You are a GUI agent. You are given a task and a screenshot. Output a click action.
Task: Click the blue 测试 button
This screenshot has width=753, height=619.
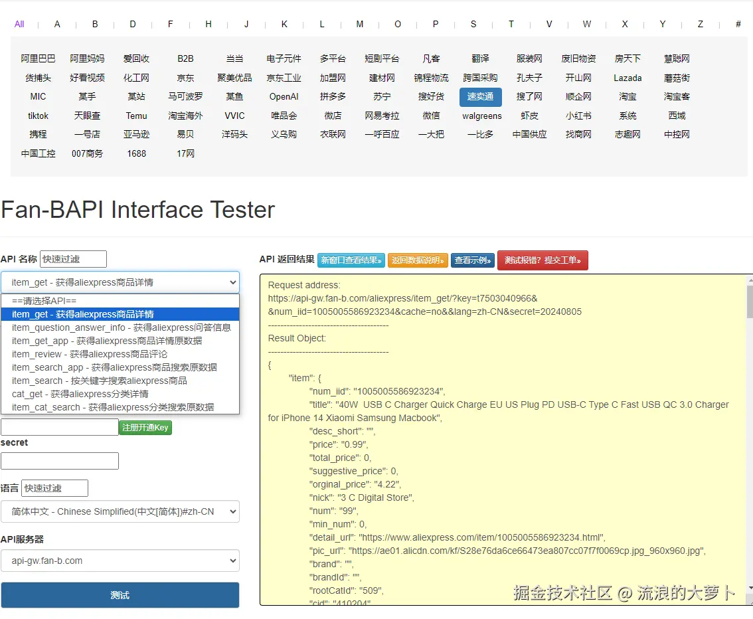pyautogui.click(x=120, y=596)
